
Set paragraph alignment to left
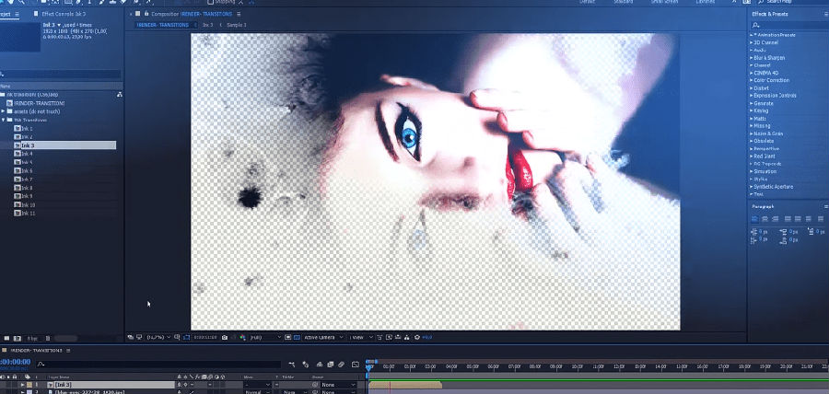(754, 219)
